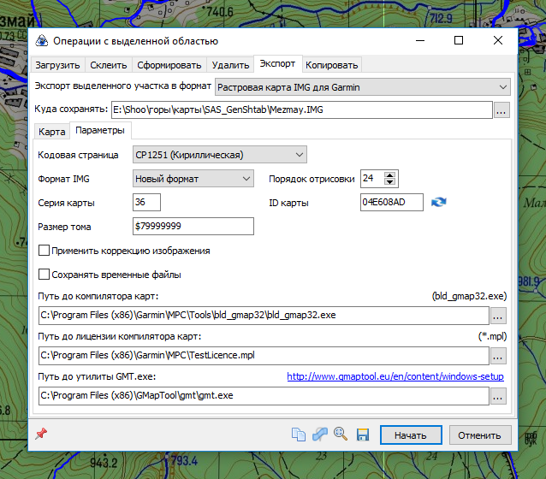
Task: Switch to the 'Склеить' tab
Action: click(x=109, y=65)
